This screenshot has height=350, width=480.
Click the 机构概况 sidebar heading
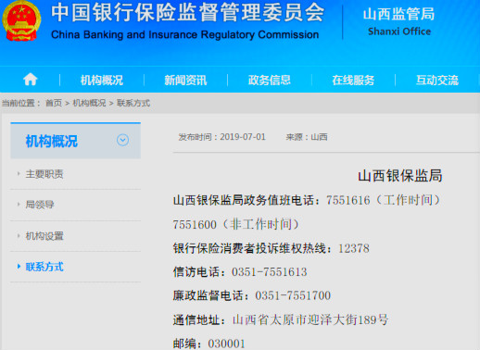click(52, 142)
